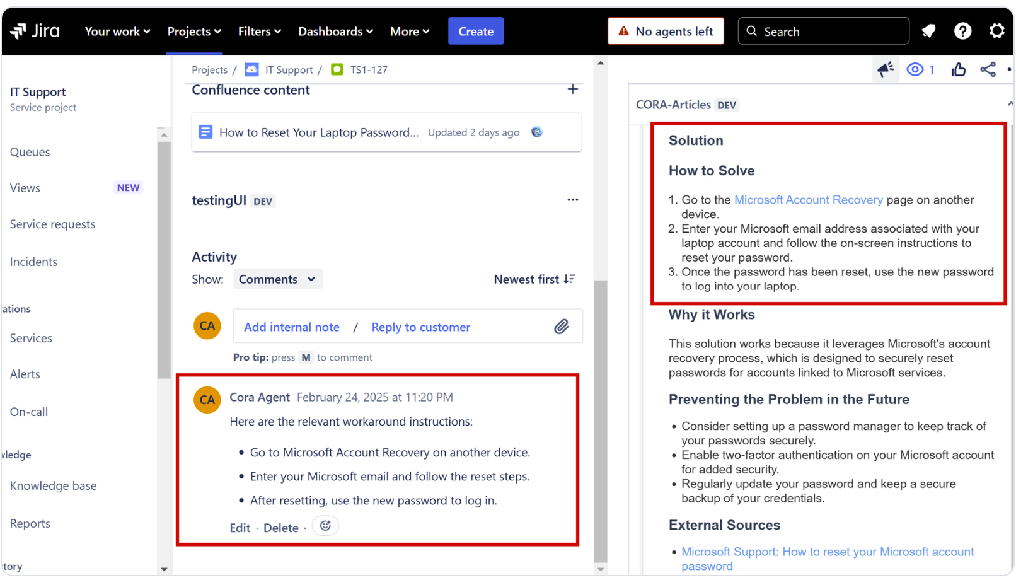Click IT Support breadcrumb link

(x=289, y=70)
